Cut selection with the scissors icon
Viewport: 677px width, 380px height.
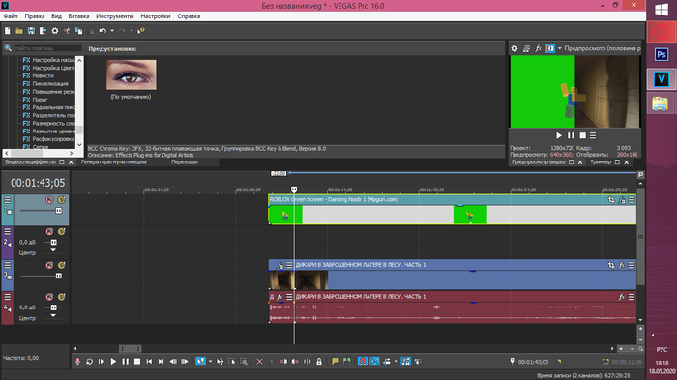[67, 31]
